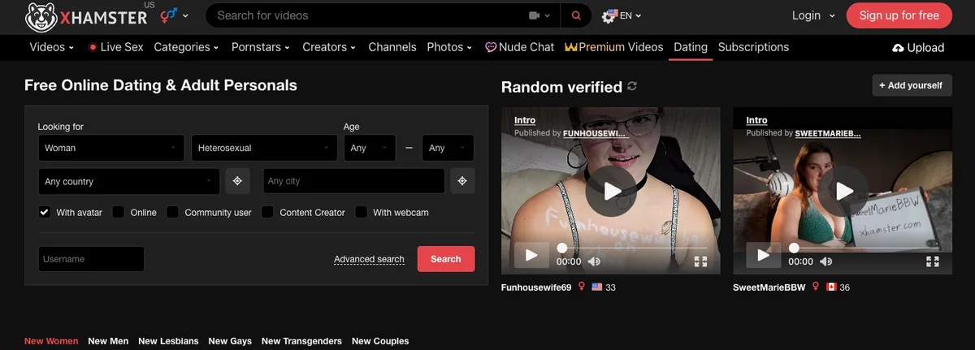Click the FUNHOUSEWI... publisher link
The width and height of the screenshot is (975, 350).
click(596, 132)
